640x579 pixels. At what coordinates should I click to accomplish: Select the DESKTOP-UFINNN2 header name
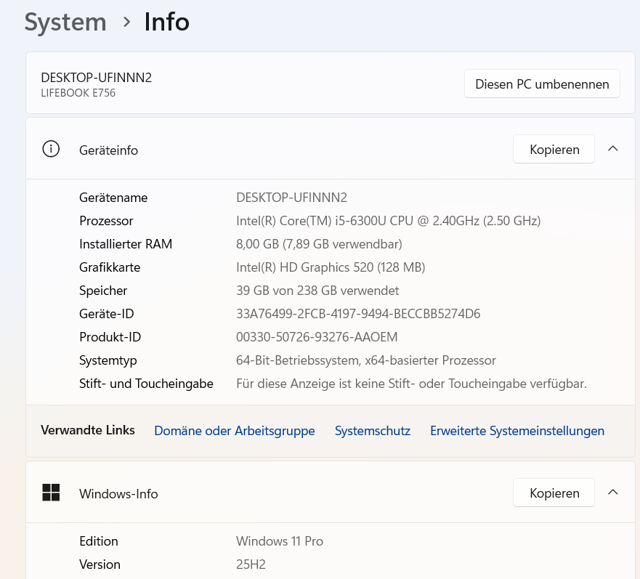click(x=97, y=78)
